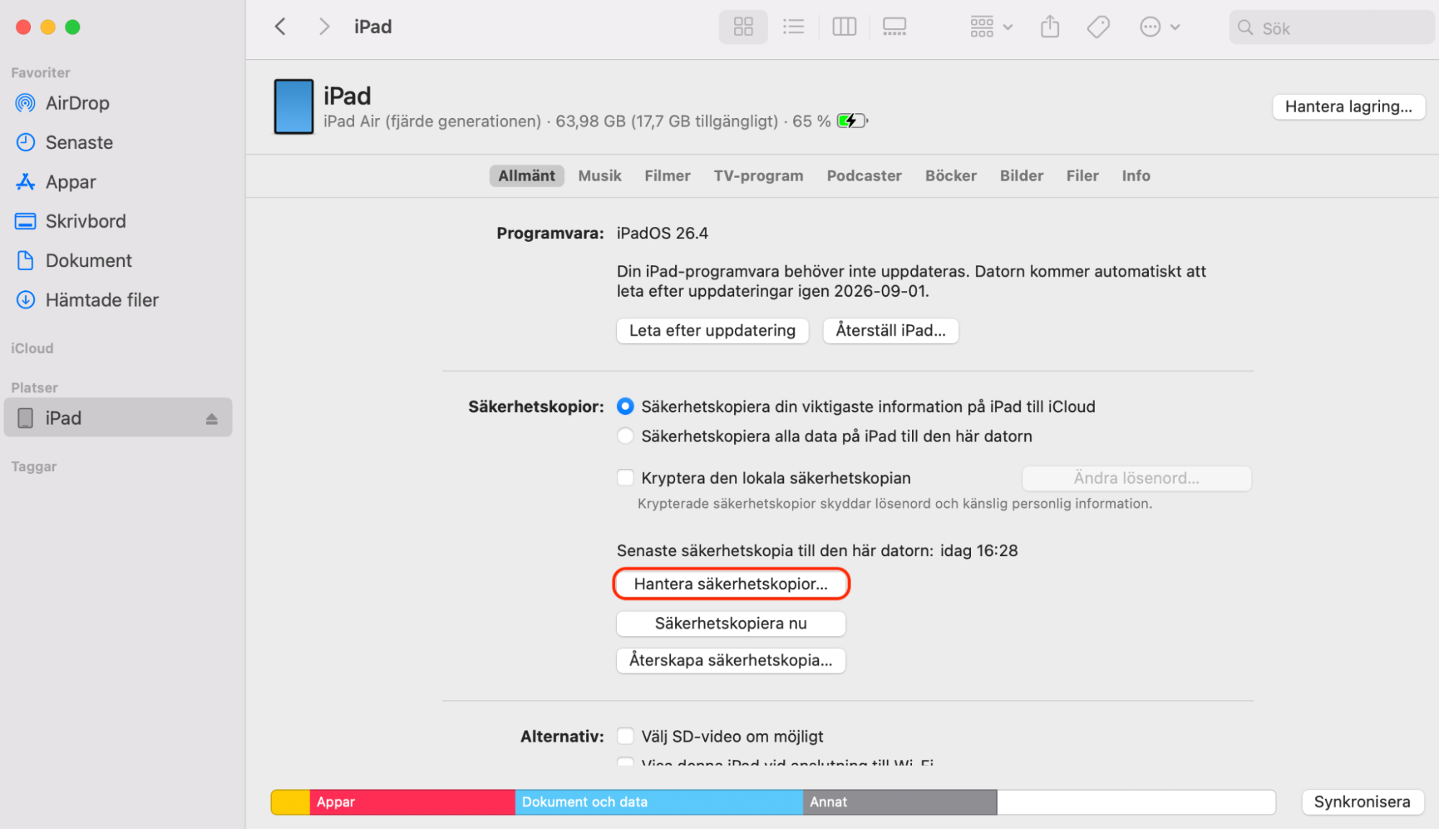Screen dimensions: 1439x829
Task: Select the Allmänt tab
Action: pyautogui.click(x=526, y=176)
